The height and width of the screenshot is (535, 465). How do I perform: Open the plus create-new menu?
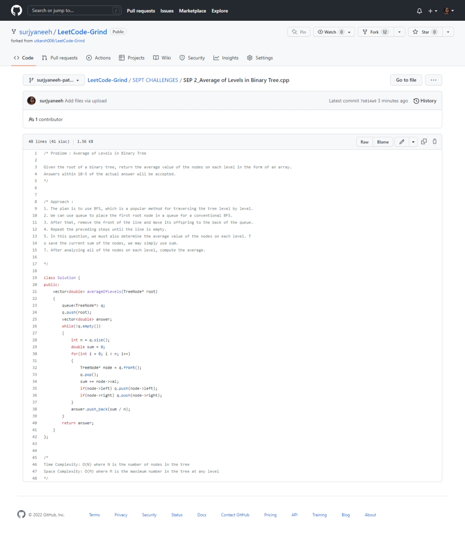click(x=433, y=11)
